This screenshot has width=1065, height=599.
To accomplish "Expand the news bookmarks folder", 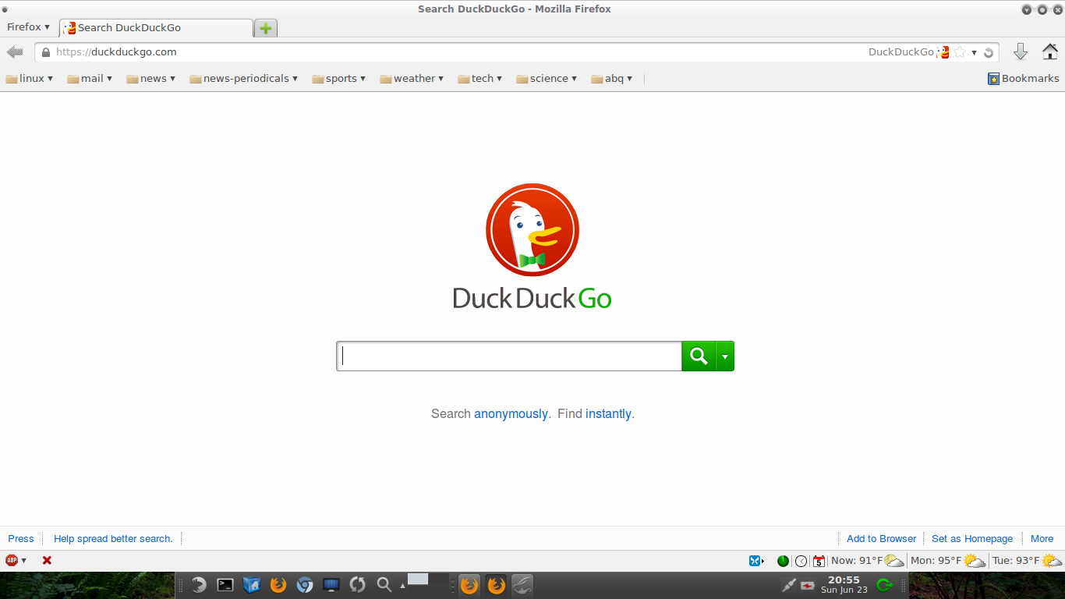I will (x=150, y=79).
